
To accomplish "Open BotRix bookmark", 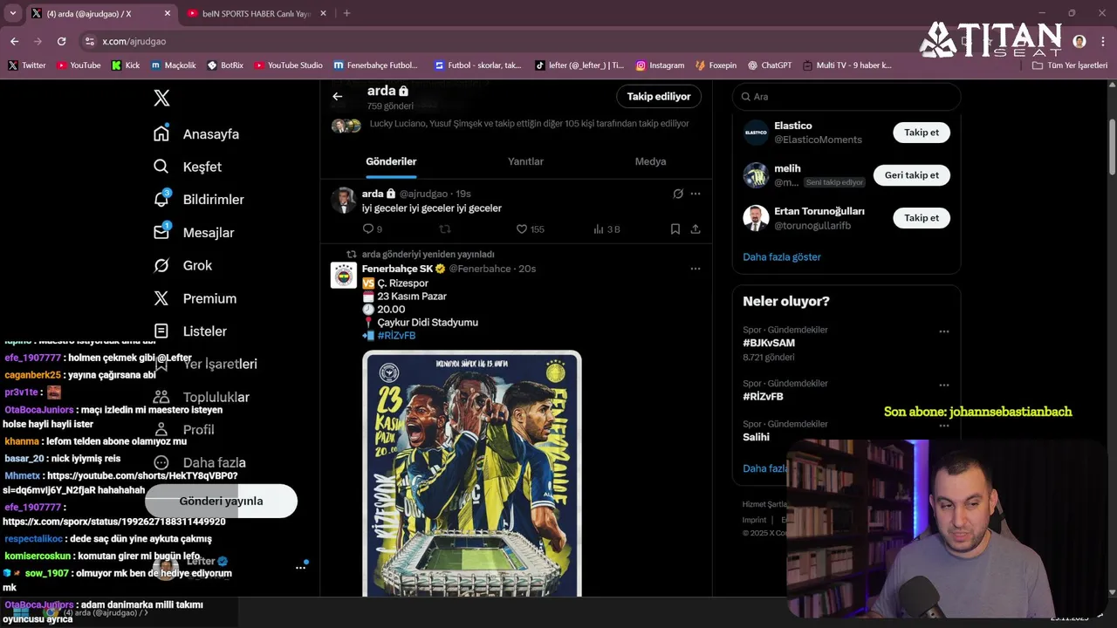I will [x=225, y=65].
